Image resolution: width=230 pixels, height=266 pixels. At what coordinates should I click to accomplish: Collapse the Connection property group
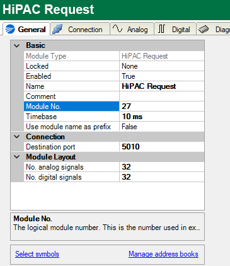click(x=17, y=137)
